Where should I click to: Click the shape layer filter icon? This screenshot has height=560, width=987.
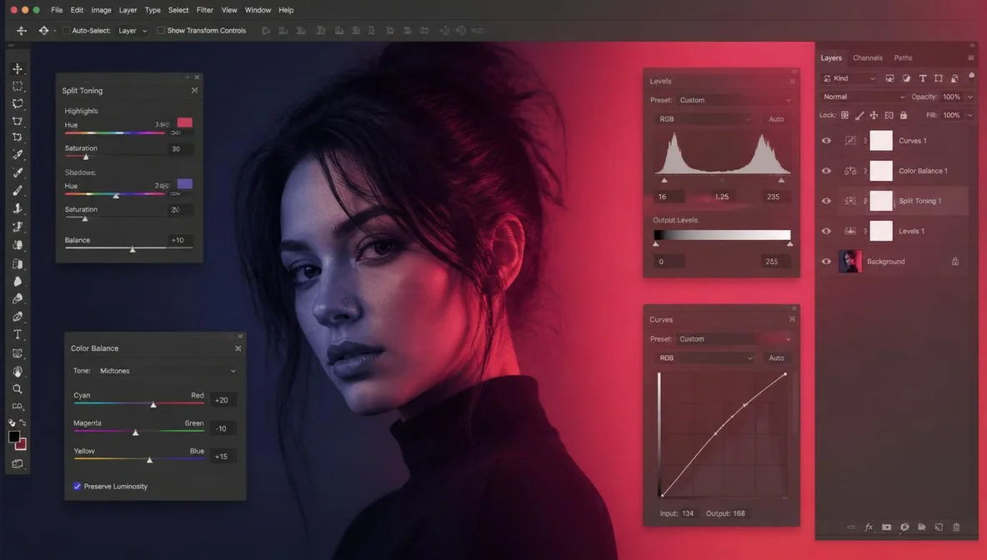[x=939, y=78]
